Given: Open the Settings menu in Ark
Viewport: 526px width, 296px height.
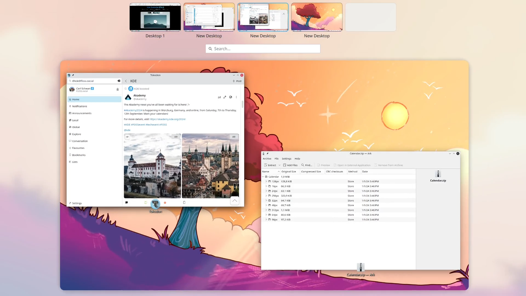Looking at the screenshot, I should coord(287,159).
